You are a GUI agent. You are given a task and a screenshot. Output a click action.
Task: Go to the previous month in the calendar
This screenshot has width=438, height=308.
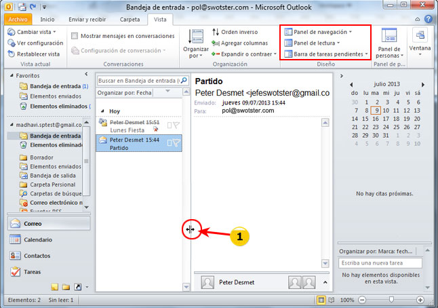point(351,84)
